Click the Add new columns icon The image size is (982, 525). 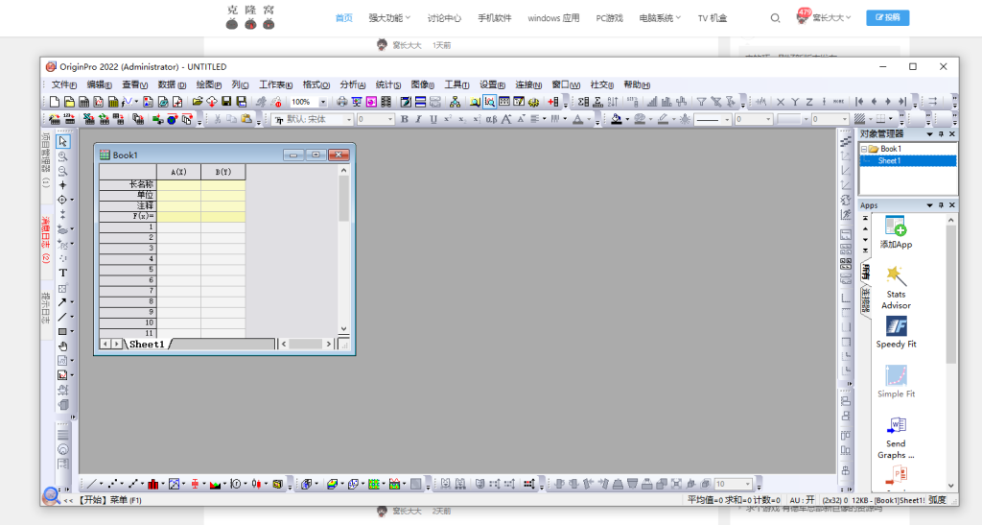(x=553, y=102)
